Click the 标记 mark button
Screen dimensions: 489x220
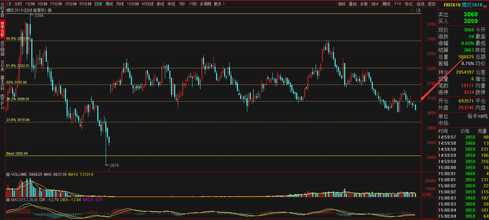point(408,4)
